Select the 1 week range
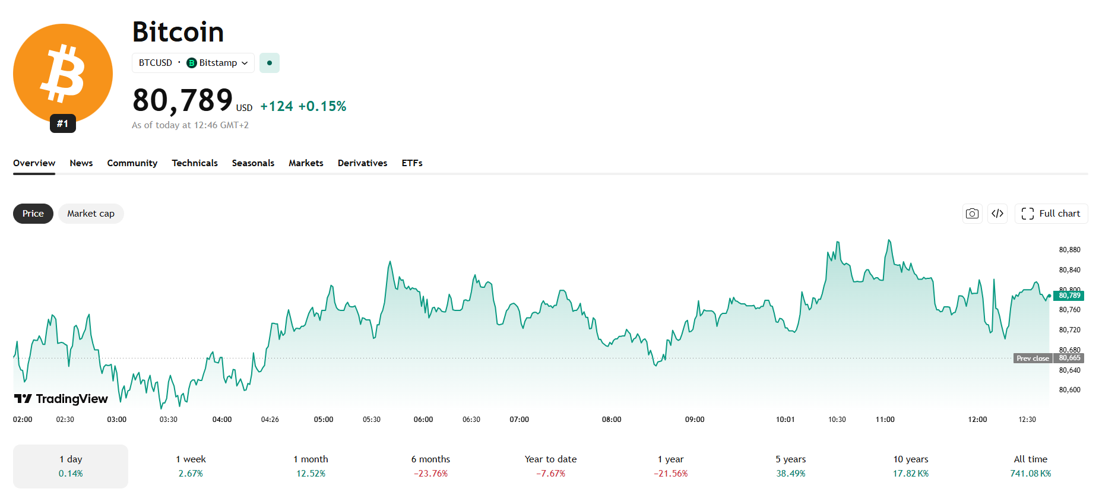 pos(191,466)
